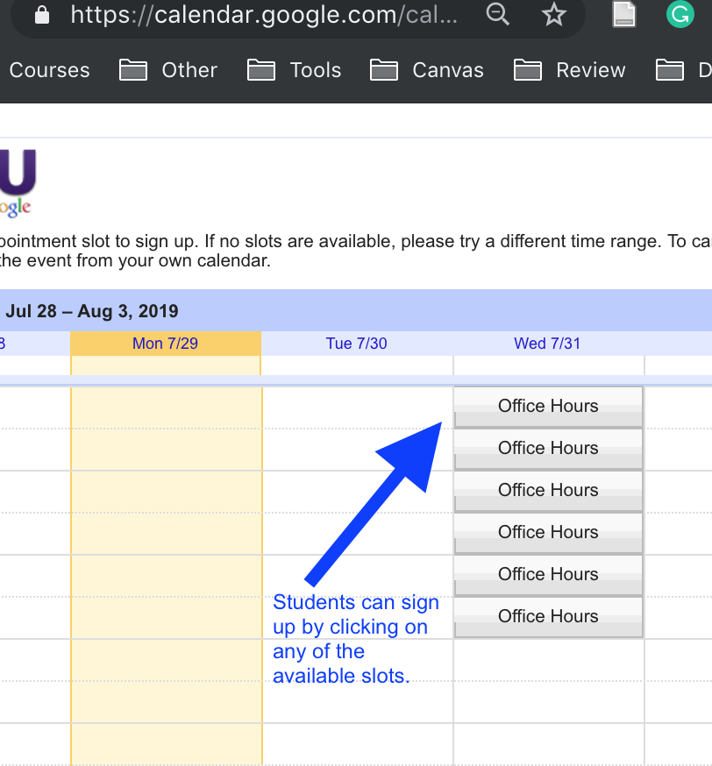Click the zoom magnifier icon in address bar

click(x=498, y=15)
